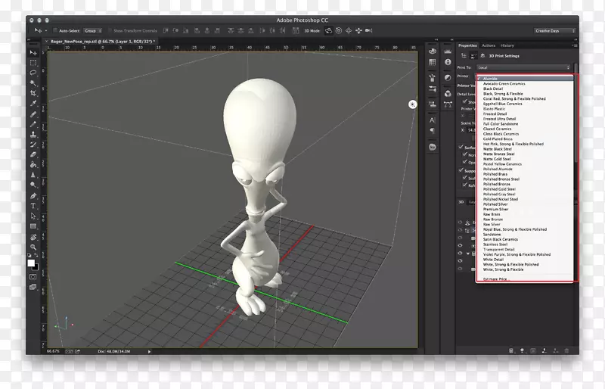This screenshot has height=389, width=605.
Task: Click the Zoom tool in the toolbox
Action: [x=33, y=245]
